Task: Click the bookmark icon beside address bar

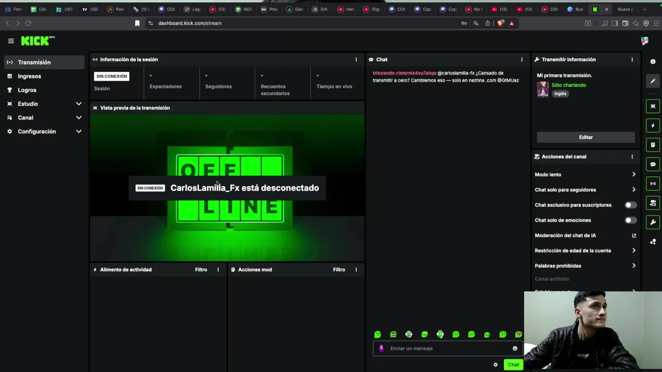Action: [137, 23]
